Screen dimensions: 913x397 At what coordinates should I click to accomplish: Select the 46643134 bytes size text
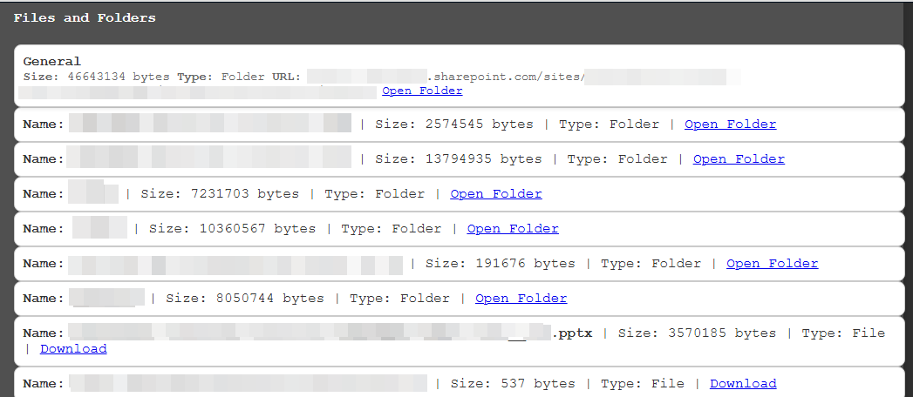(113, 77)
